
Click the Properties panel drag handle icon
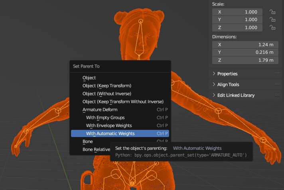pos(277,74)
